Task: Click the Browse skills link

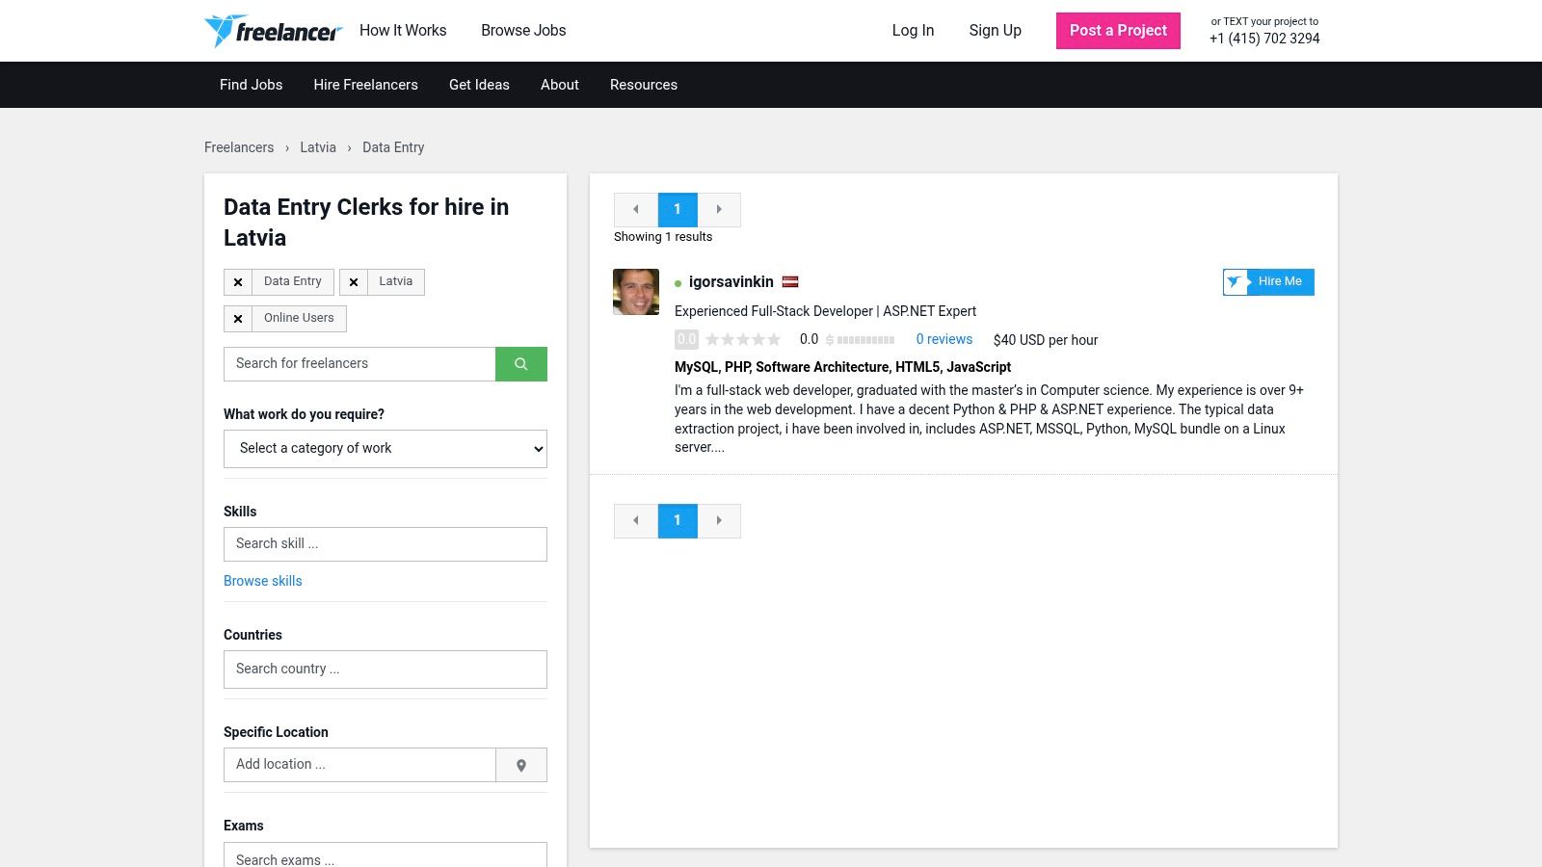Action: coord(263,581)
